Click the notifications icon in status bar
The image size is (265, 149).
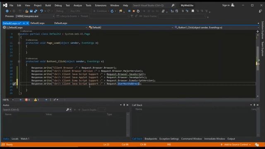[x=257, y=144]
